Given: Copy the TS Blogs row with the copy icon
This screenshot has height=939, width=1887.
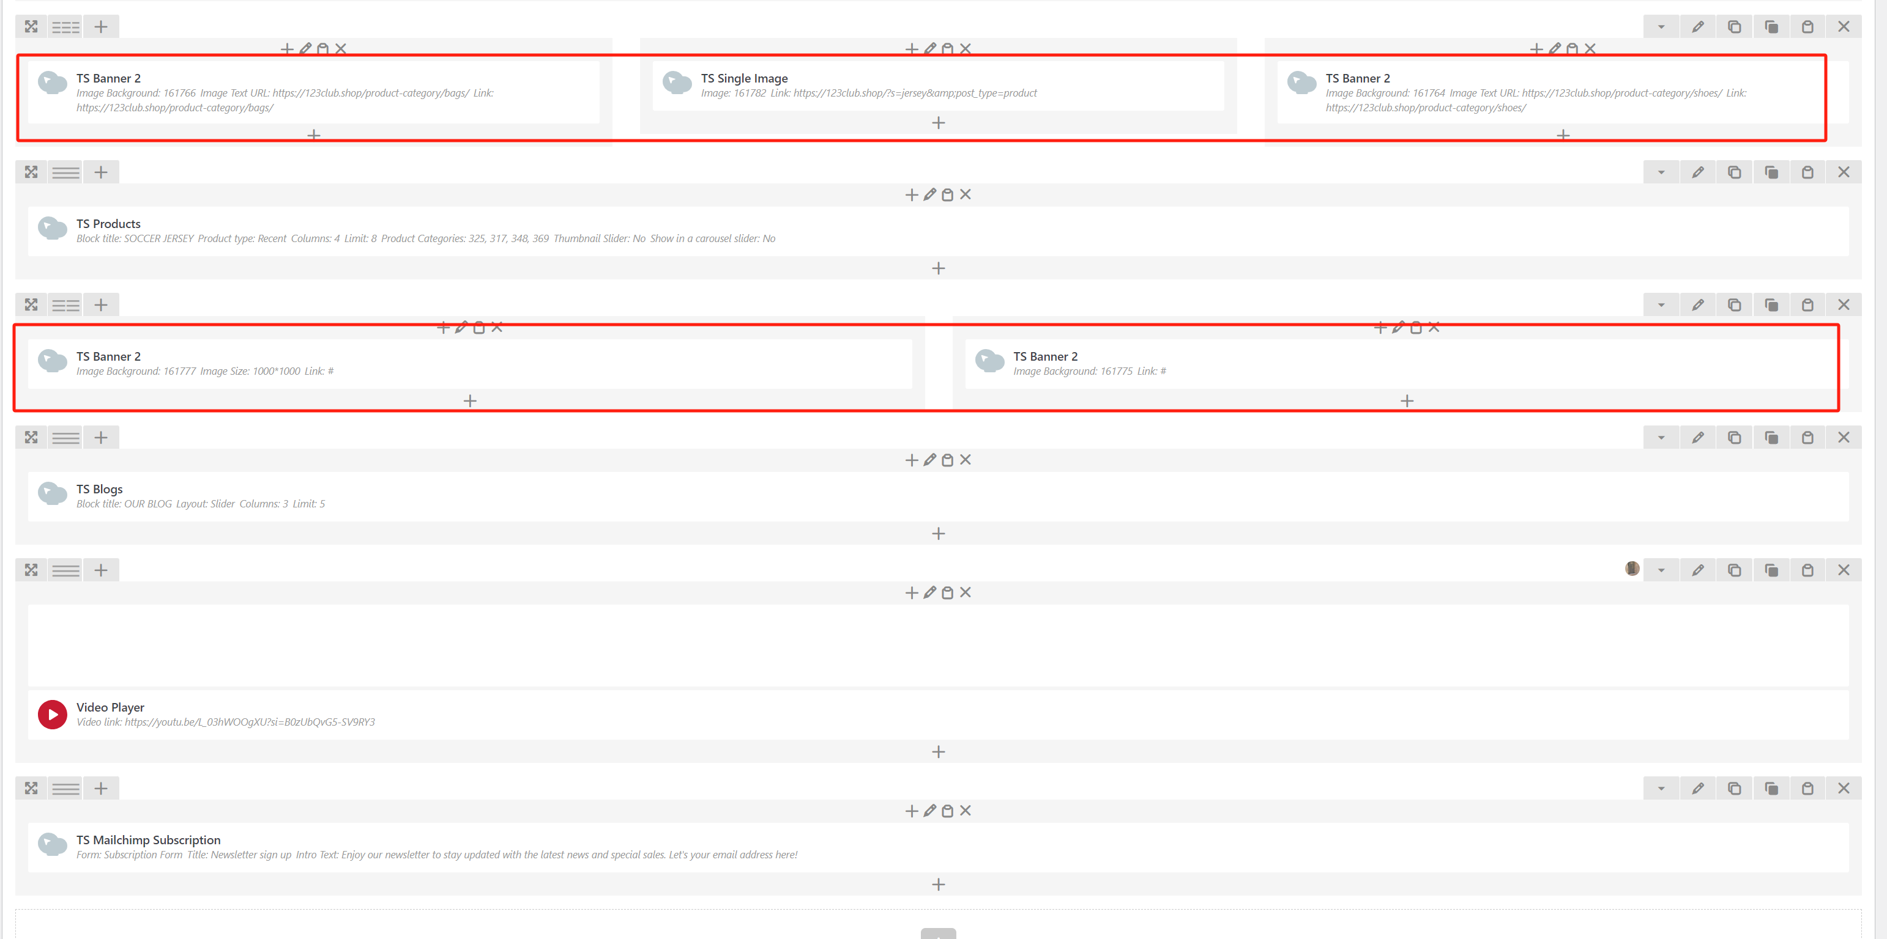Looking at the screenshot, I should 1734,436.
